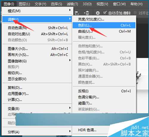The height and width of the screenshot is (137, 149).
Task: Click the gear settings icon in options bar
Action: point(98,13)
